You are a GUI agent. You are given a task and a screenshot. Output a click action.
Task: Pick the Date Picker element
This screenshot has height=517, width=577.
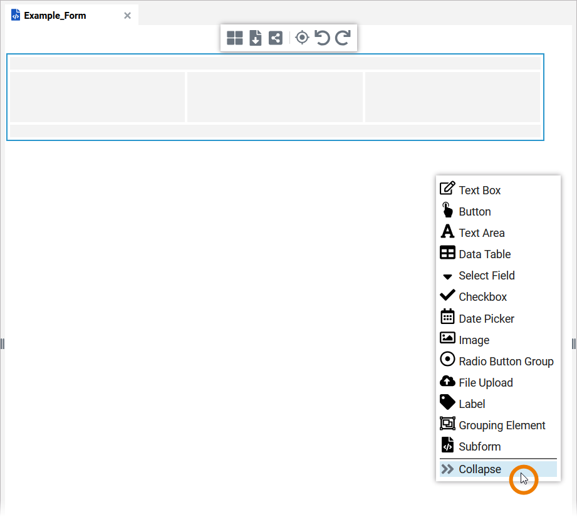click(x=486, y=318)
